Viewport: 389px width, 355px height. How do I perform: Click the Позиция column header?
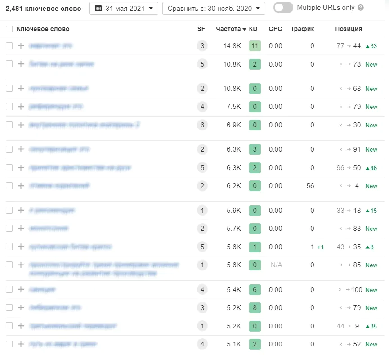(x=348, y=29)
